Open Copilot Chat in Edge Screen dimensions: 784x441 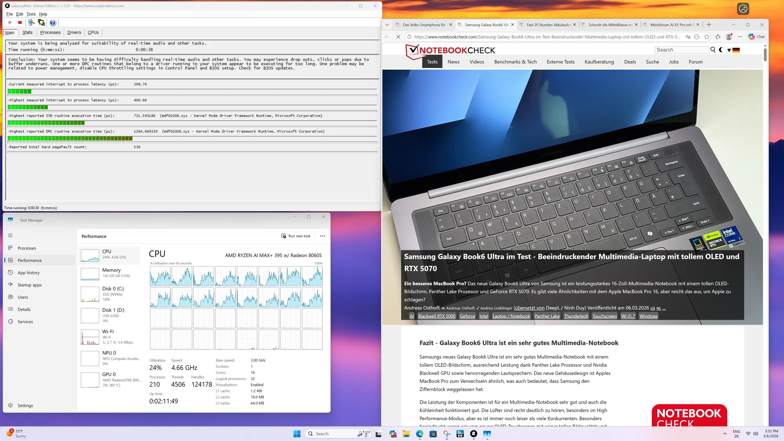click(x=756, y=37)
